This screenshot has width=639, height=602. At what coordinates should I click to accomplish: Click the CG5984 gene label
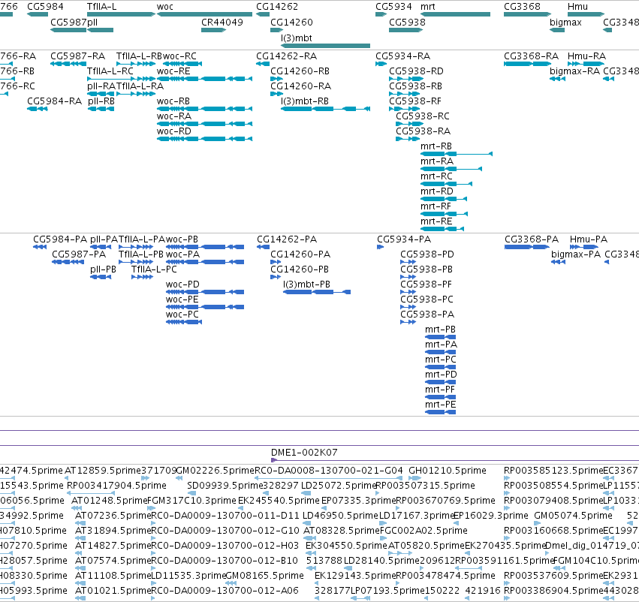45,7
